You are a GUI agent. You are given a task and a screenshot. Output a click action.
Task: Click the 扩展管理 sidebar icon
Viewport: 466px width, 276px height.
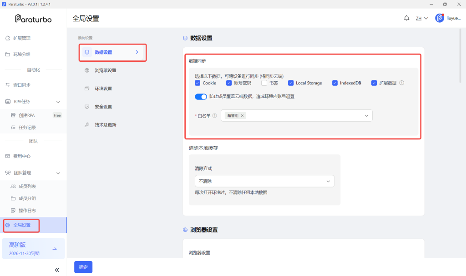pos(8,38)
